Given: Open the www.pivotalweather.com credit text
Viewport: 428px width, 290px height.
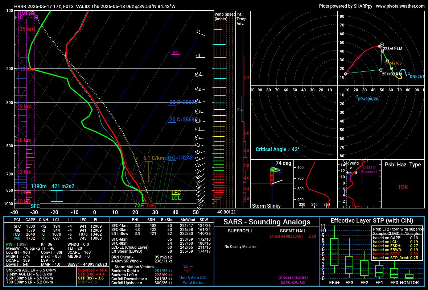Looking at the screenshot, I should (x=400, y=6).
